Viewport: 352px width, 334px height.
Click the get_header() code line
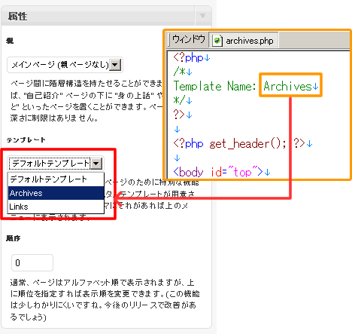243,144
